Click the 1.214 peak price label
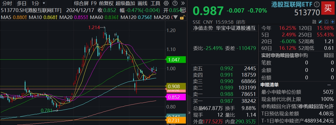The width and height of the screenshot is (336, 125). pos(94,28)
